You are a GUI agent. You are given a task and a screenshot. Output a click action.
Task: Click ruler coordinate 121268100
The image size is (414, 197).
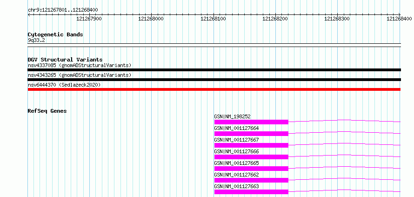click(x=214, y=19)
